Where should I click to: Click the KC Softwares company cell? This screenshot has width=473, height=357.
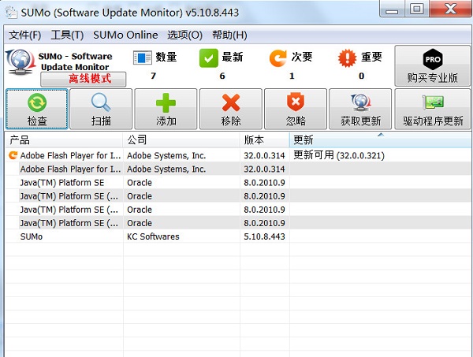153,236
